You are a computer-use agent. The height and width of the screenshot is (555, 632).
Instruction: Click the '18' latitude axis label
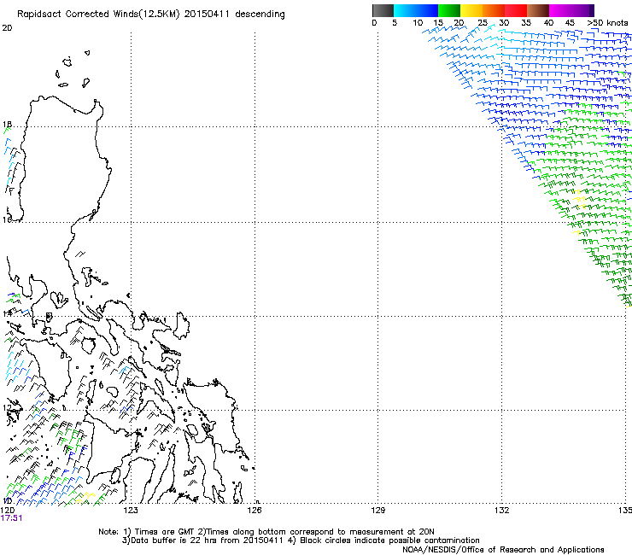pyautogui.click(x=7, y=124)
